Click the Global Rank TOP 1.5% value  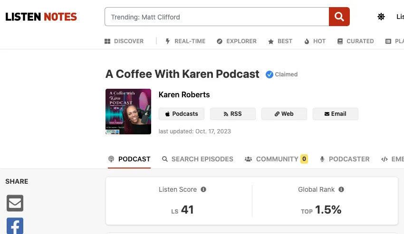[x=321, y=210]
